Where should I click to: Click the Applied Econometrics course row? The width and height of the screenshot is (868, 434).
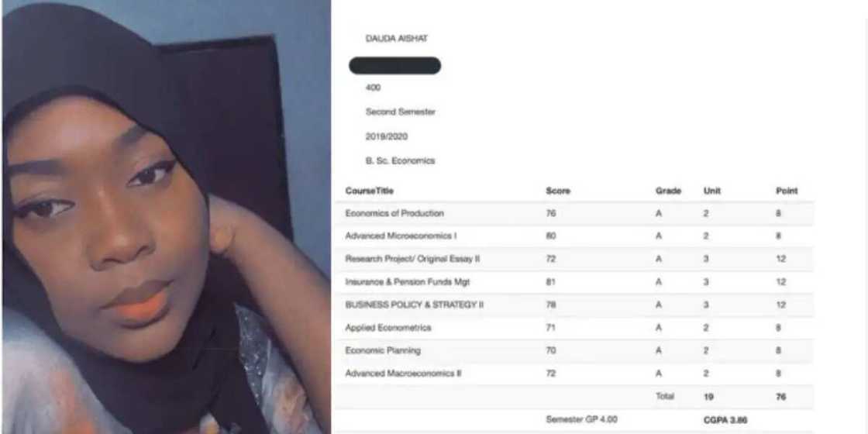point(574,328)
